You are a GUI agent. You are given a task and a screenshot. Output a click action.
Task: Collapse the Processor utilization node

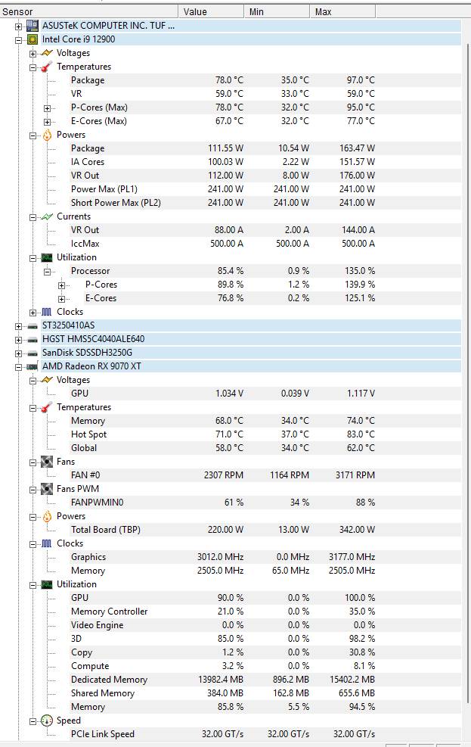(47, 272)
